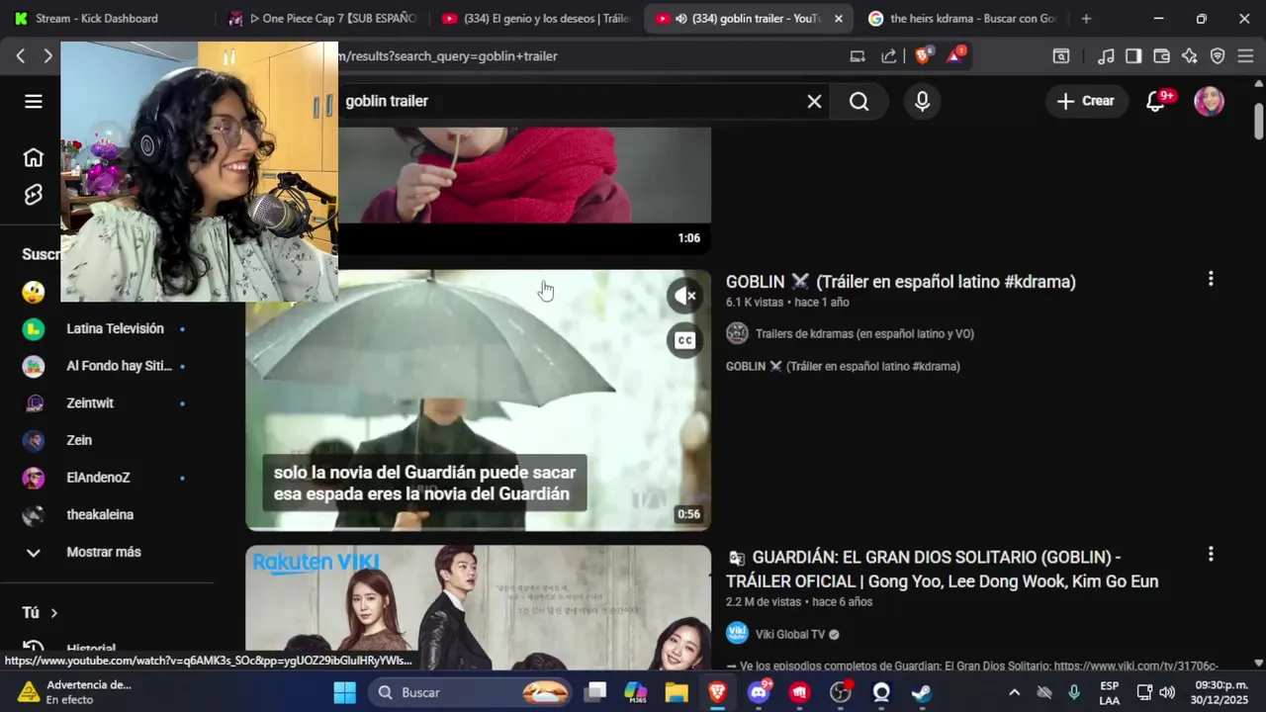
Task: Switch to El genio y los deseos tab
Action: (x=536, y=19)
